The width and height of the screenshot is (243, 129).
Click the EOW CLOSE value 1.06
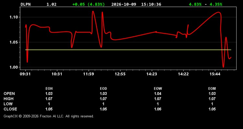coord(158,109)
